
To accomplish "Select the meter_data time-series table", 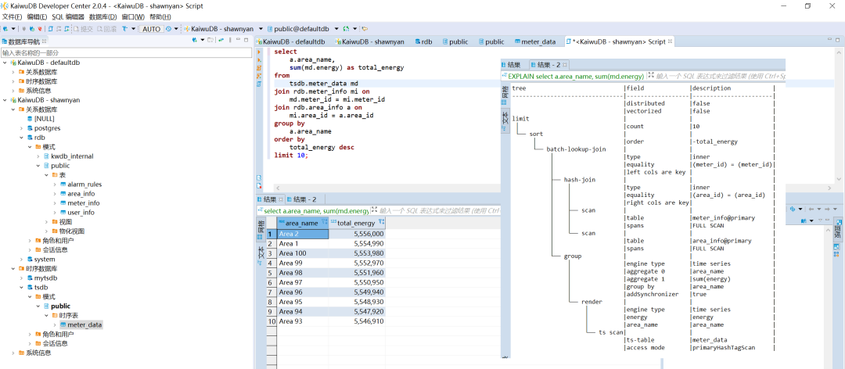I will (84, 324).
